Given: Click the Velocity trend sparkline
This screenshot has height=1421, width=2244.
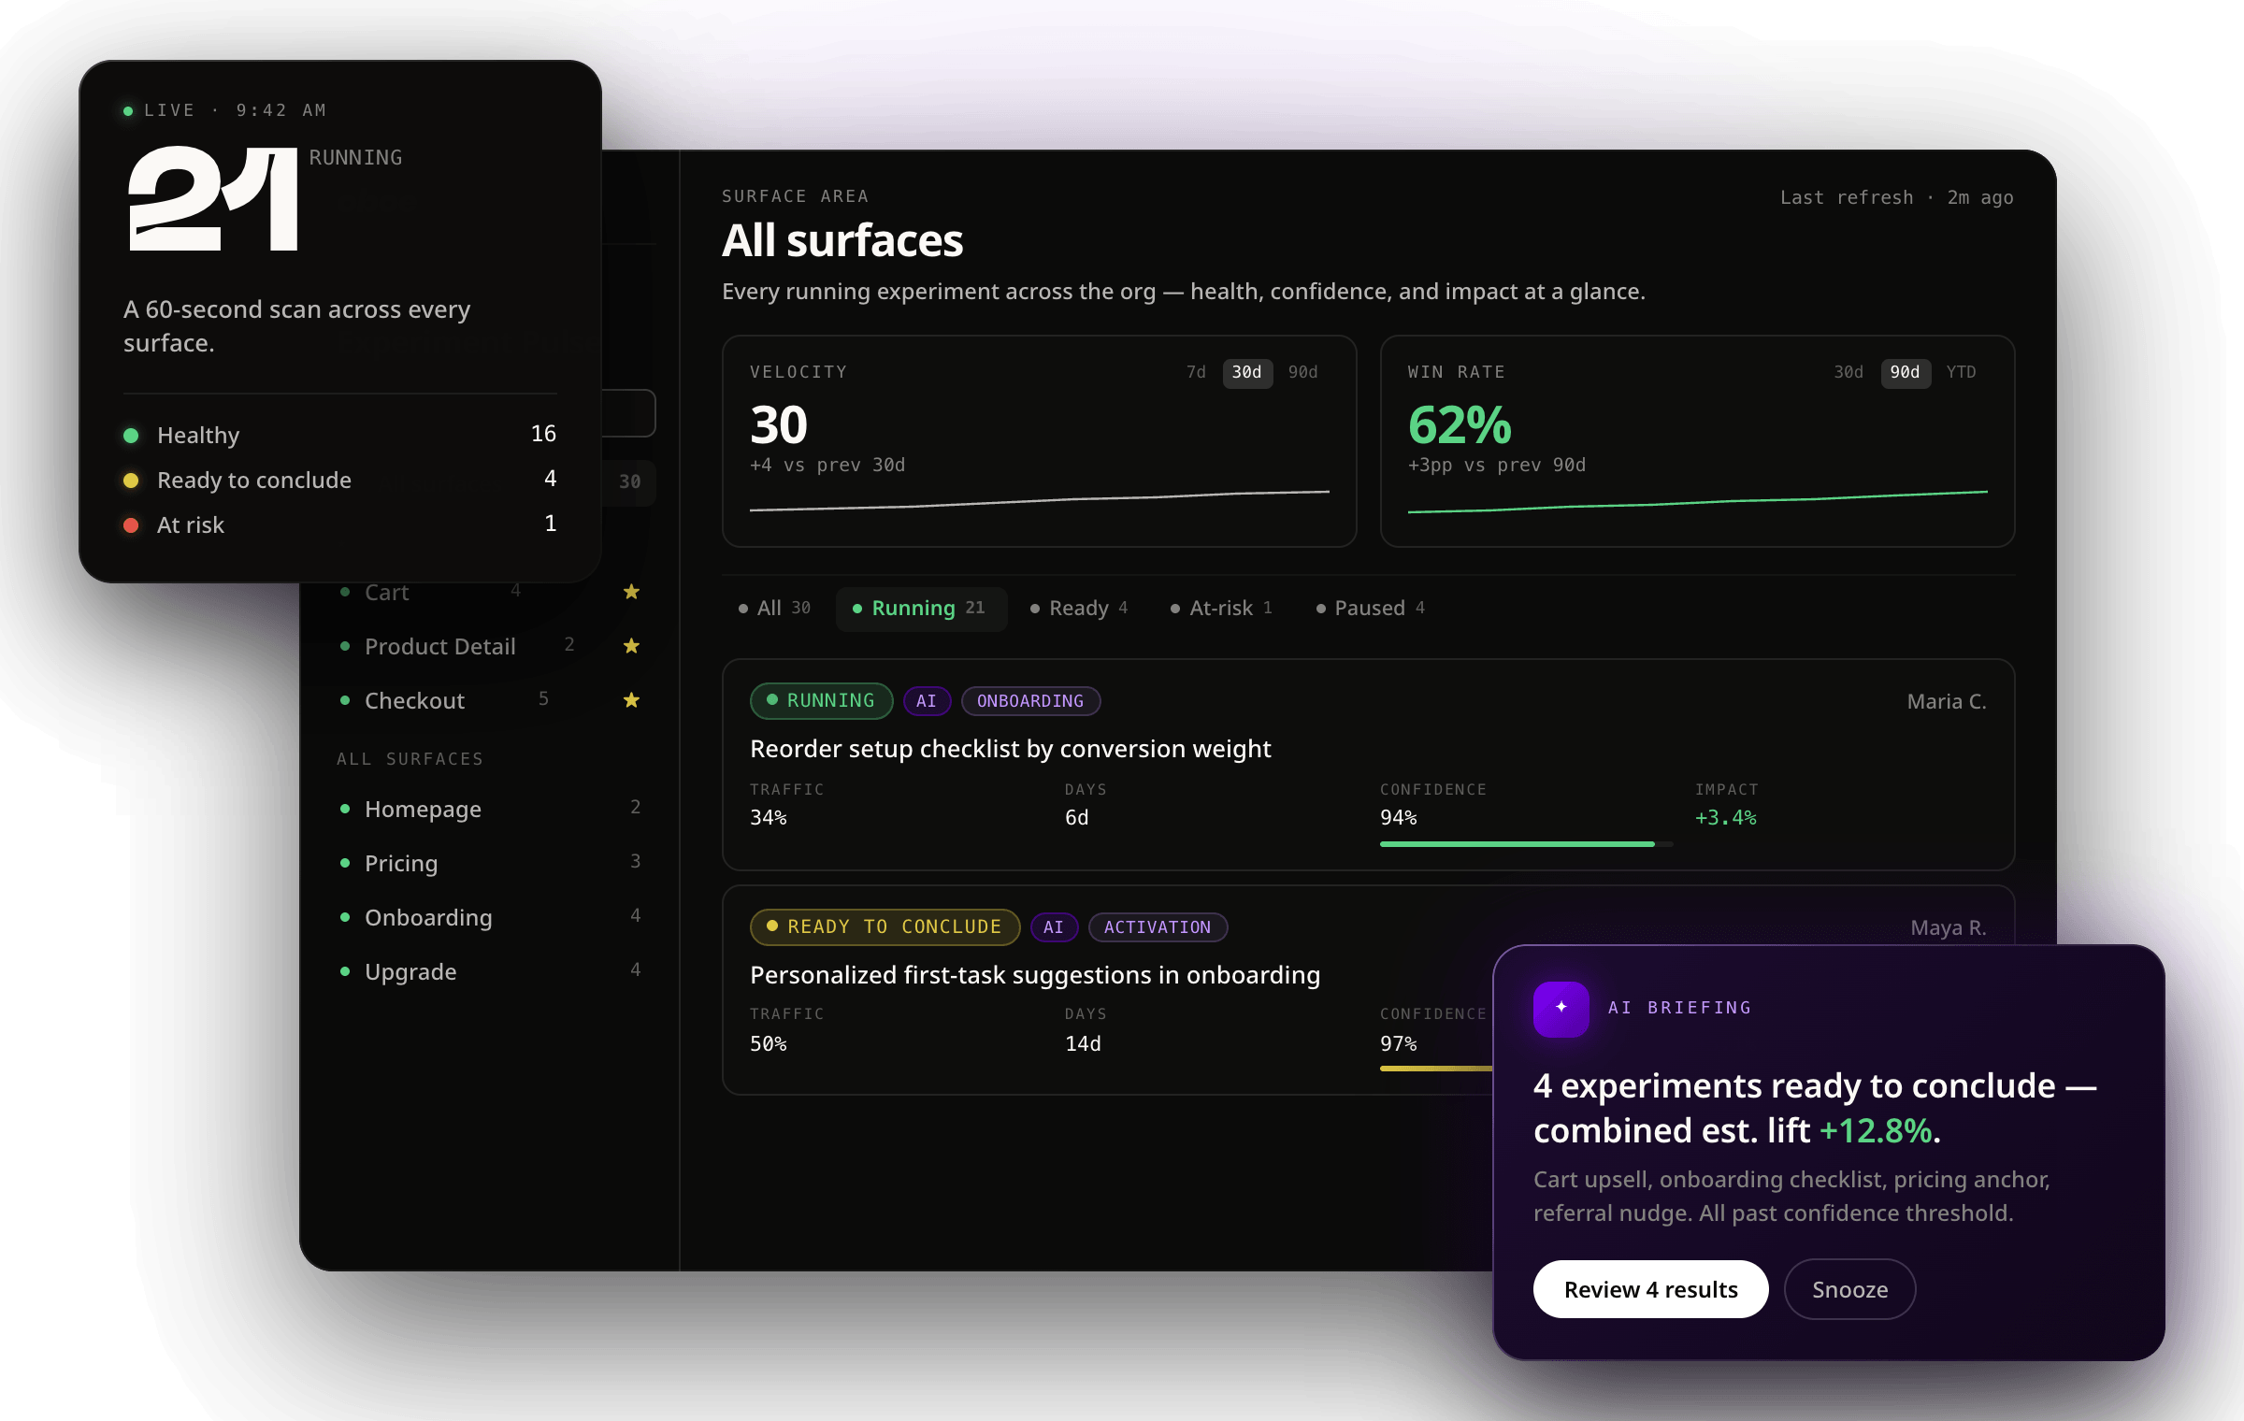Looking at the screenshot, I should pyautogui.click(x=1039, y=501).
